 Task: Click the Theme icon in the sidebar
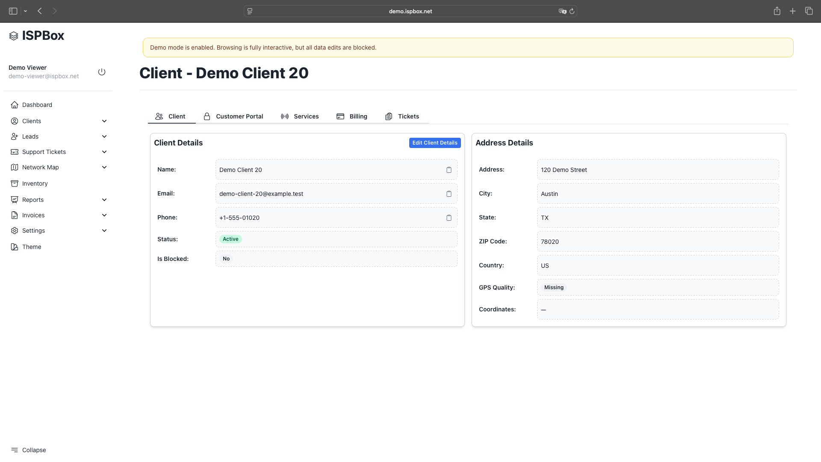click(15, 247)
